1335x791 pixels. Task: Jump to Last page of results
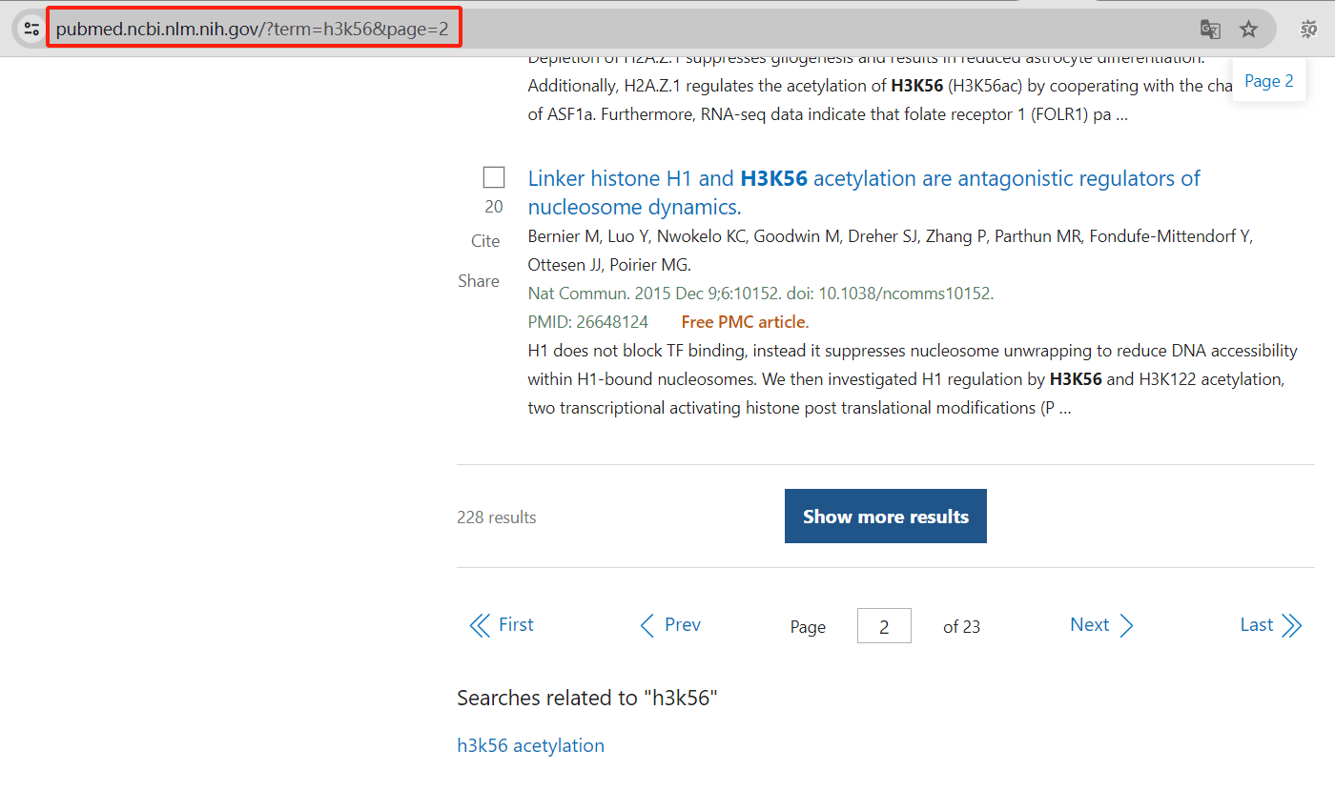1270,625
